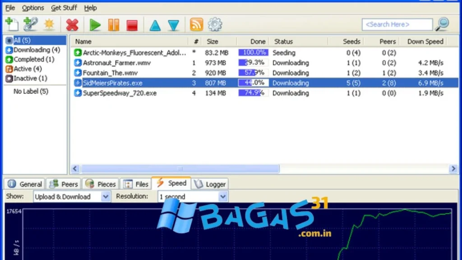Open the RSS downloader icon
This screenshot has height=260, width=462.
tap(196, 24)
